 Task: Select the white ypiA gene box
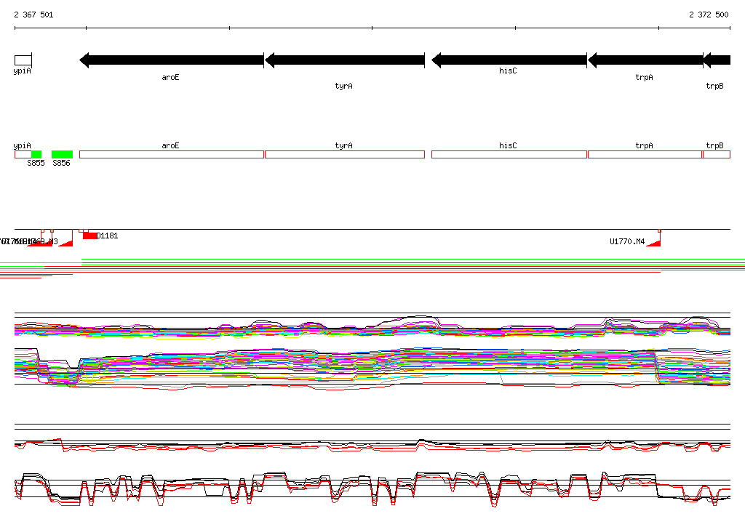[x=23, y=60]
